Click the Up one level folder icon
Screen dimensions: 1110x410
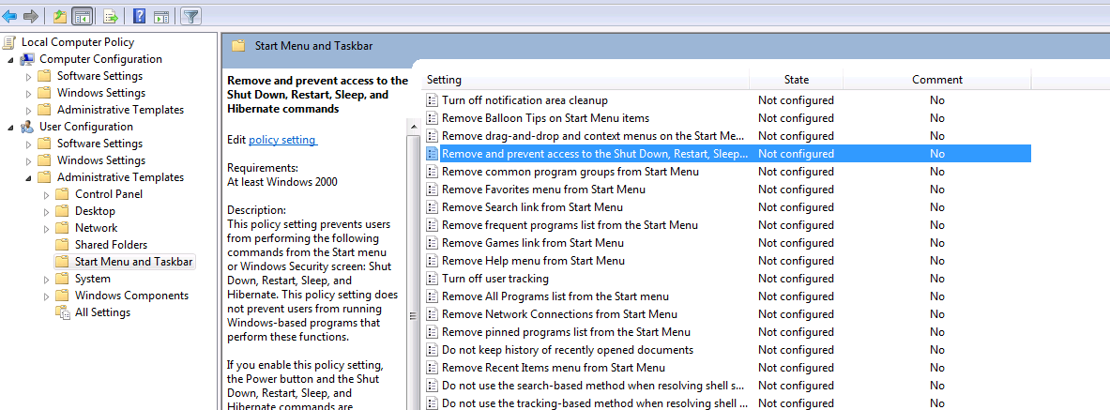click(60, 16)
